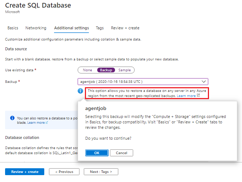Go back with the Previous button
This screenshot has width=242, height=182.
(64, 172)
